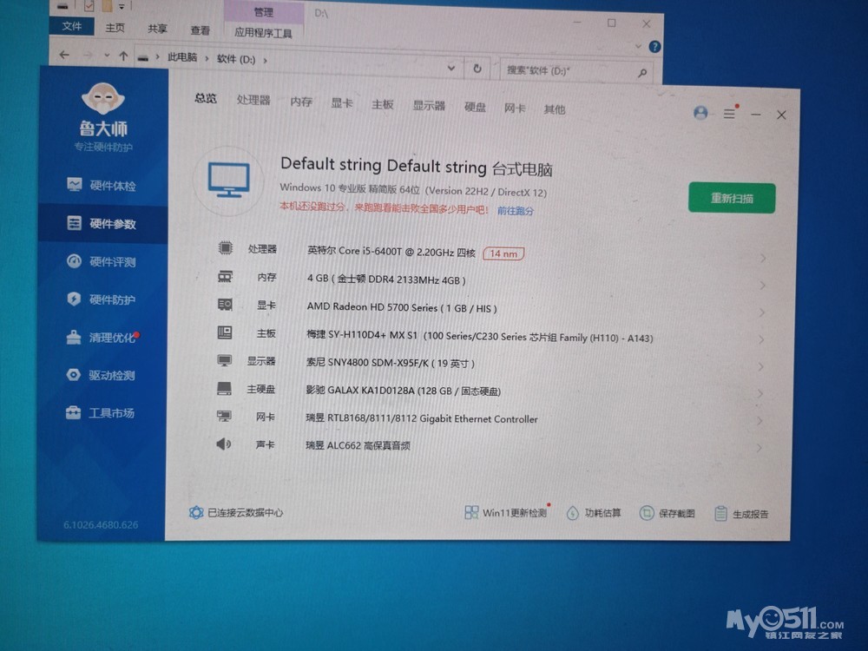Click the 显卡 graphics card icon
The width and height of the screenshot is (868, 651).
[x=225, y=305]
